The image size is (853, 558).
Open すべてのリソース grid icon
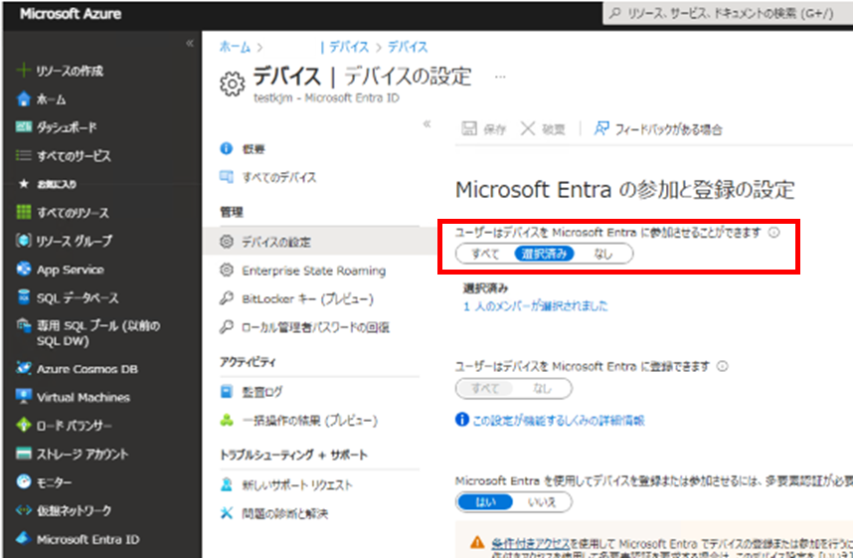click(24, 212)
